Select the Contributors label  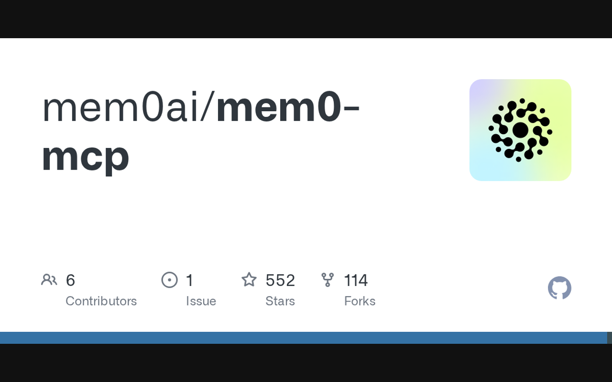tap(101, 301)
